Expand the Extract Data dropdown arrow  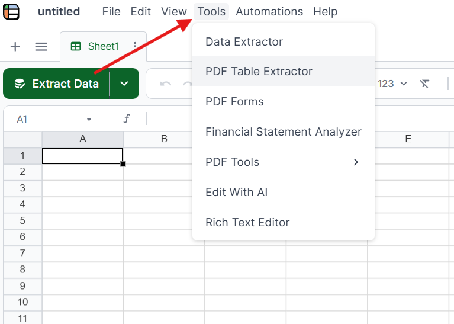tap(124, 84)
